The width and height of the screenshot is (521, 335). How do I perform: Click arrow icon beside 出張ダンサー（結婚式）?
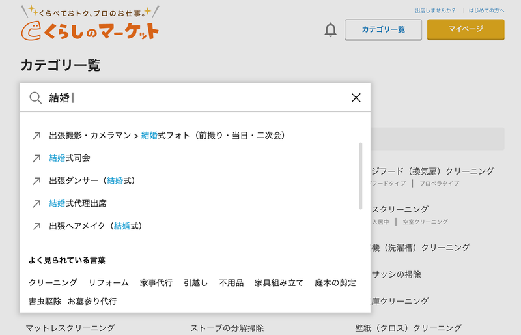pos(36,181)
